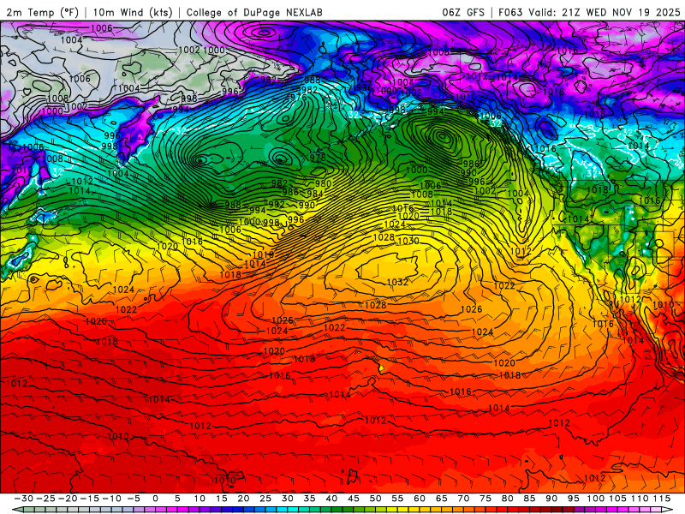Click the 70 value on temperature scale

point(463,499)
